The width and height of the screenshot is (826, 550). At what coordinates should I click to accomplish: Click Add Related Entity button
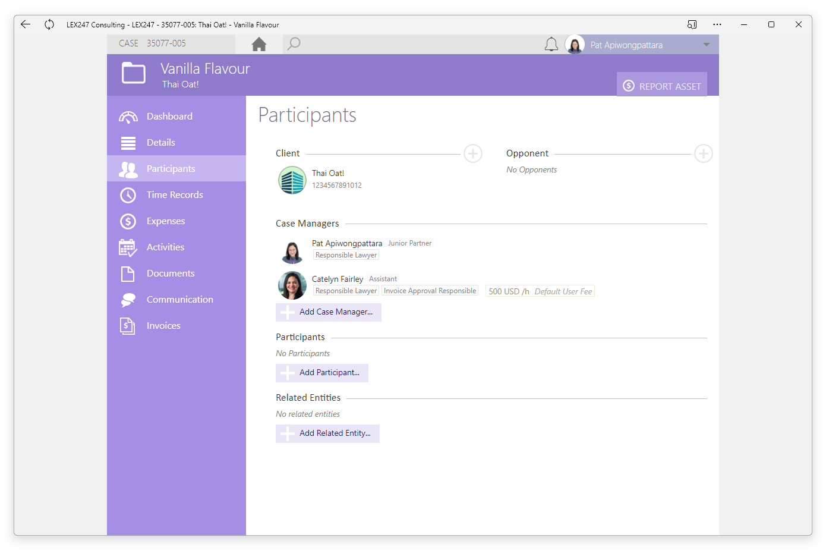pyautogui.click(x=327, y=433)
